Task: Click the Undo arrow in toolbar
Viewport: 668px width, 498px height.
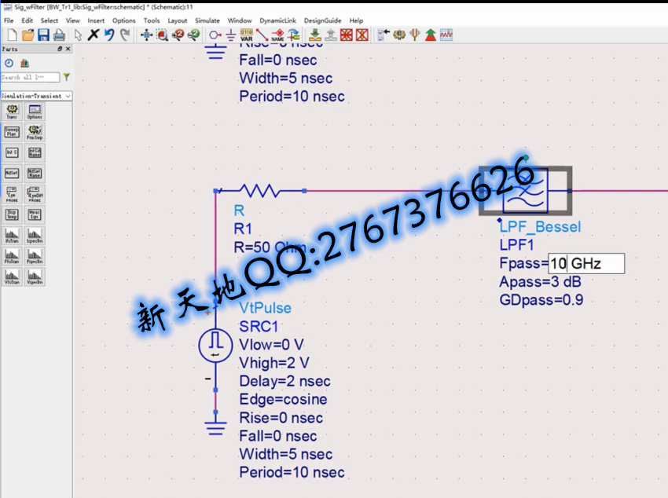Action: click(x=109, y=35)
